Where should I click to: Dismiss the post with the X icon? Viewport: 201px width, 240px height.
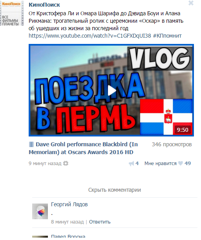[x=191, y=3]
